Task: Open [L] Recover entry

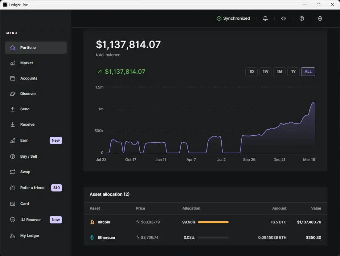Action: click(x=31, y=220)
